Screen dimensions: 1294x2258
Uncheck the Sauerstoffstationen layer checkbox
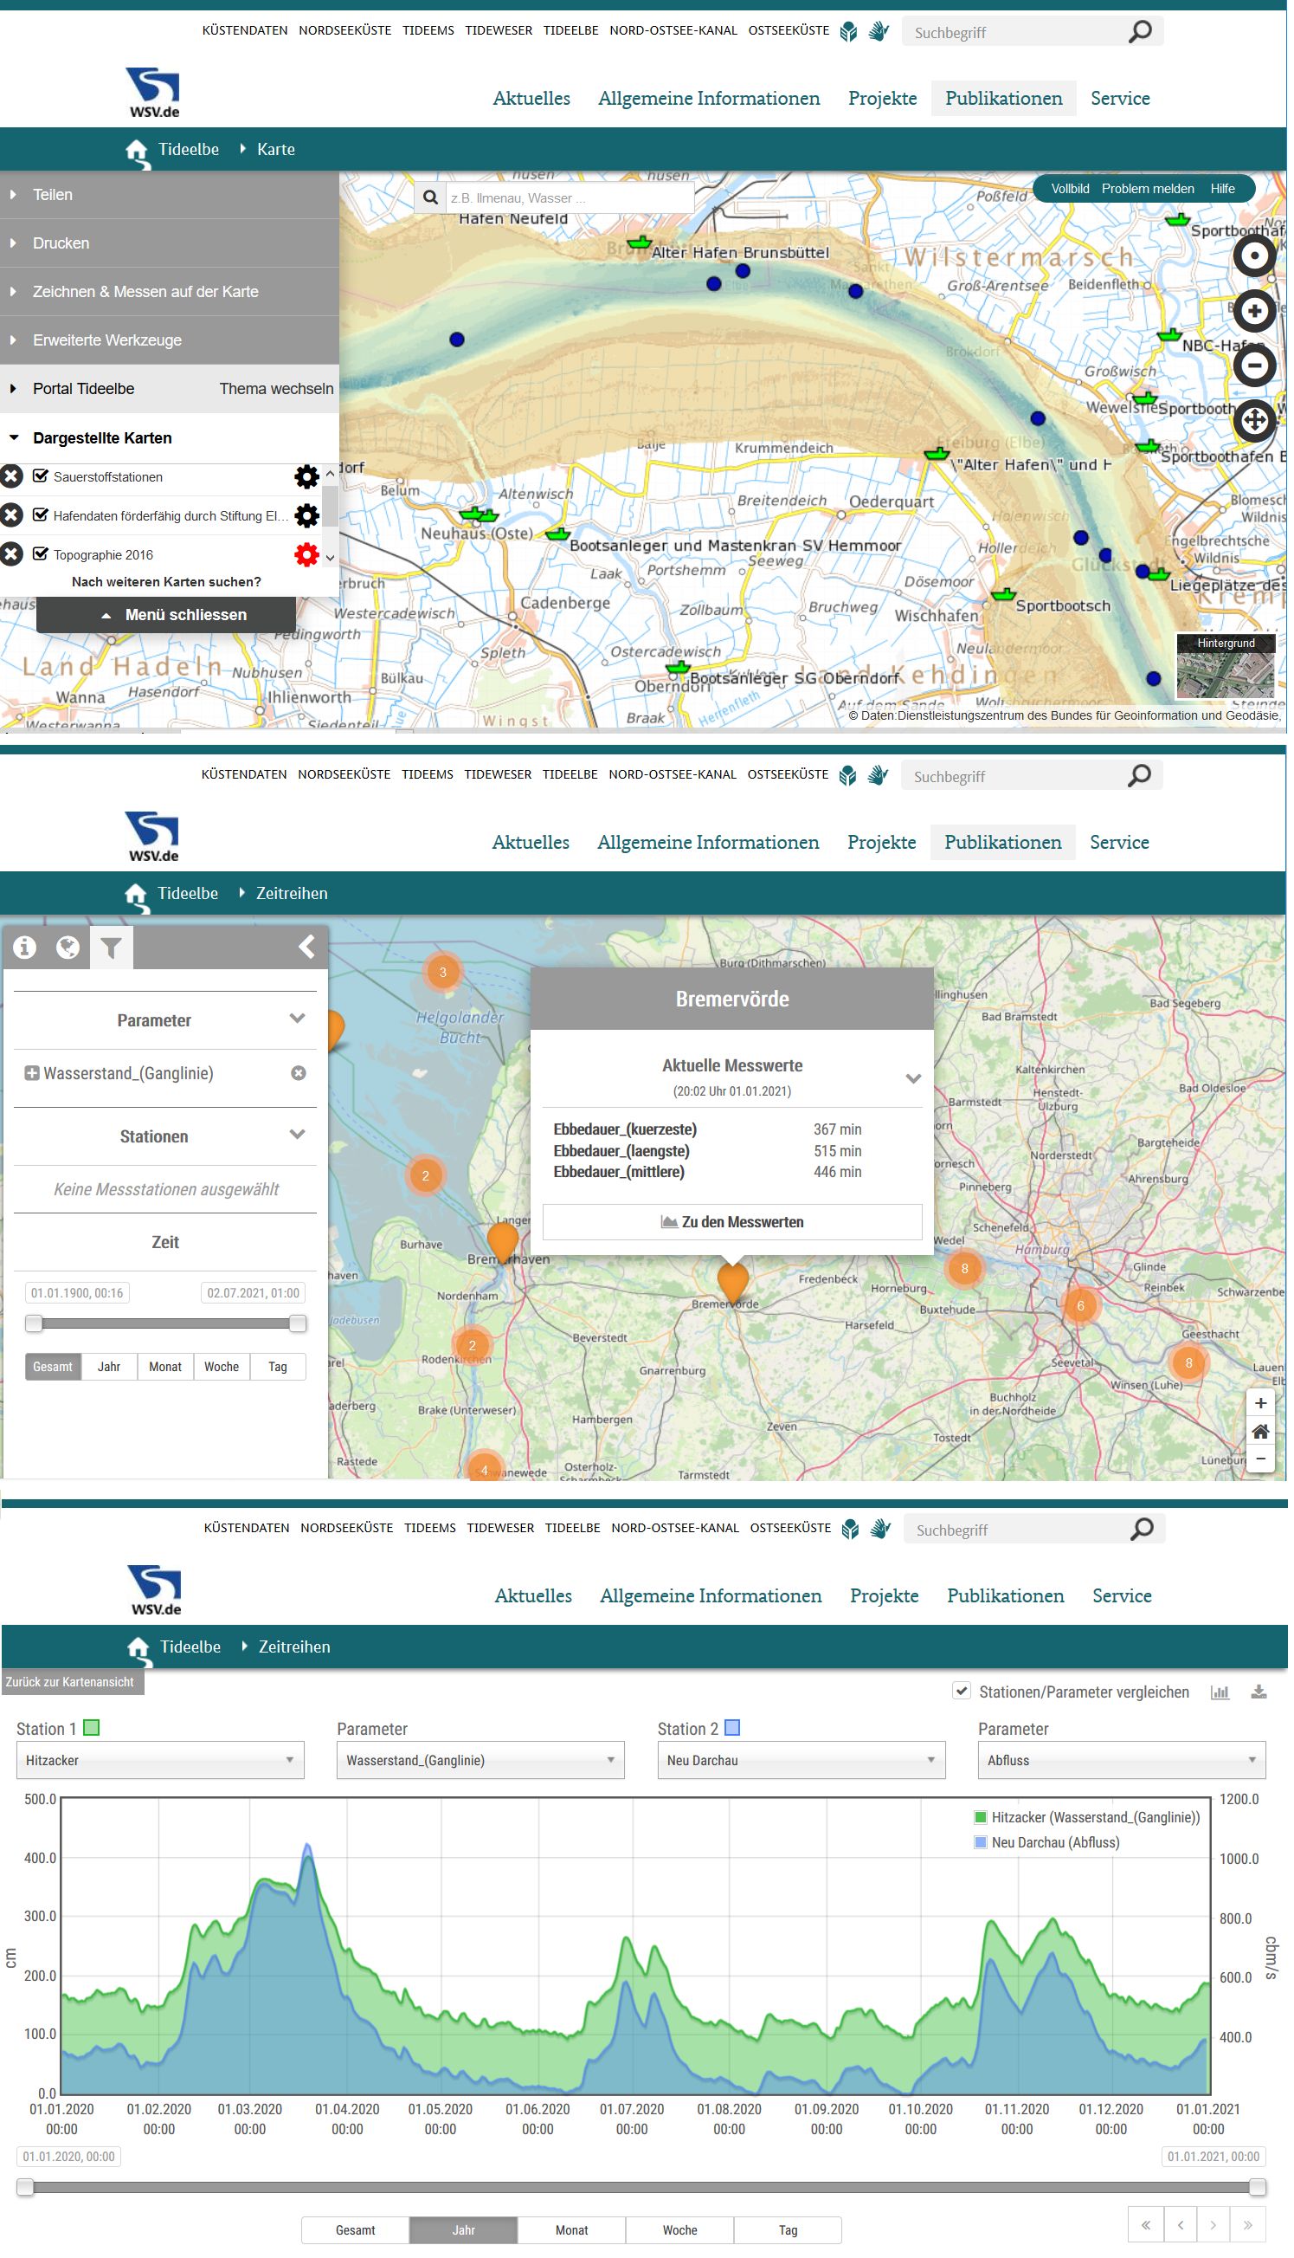pos(40,476)
